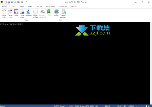Open the VIEW ribbon tab

[x=22, y=6]
